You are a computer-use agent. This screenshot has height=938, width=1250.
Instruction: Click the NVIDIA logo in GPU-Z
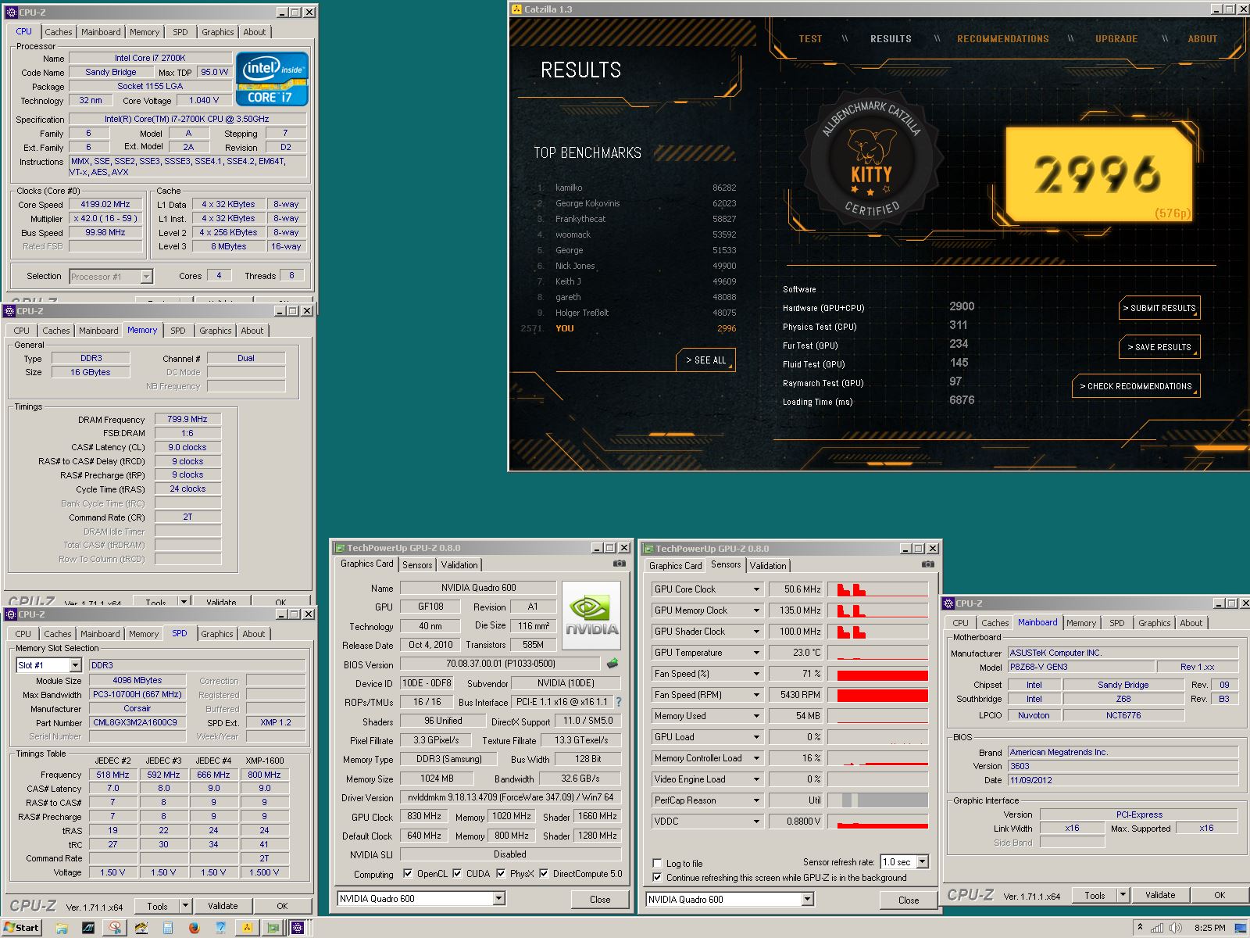(x=591, y=615)
